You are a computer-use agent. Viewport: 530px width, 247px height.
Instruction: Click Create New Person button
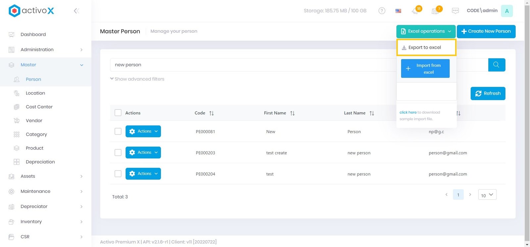click(x=486, y=31)
